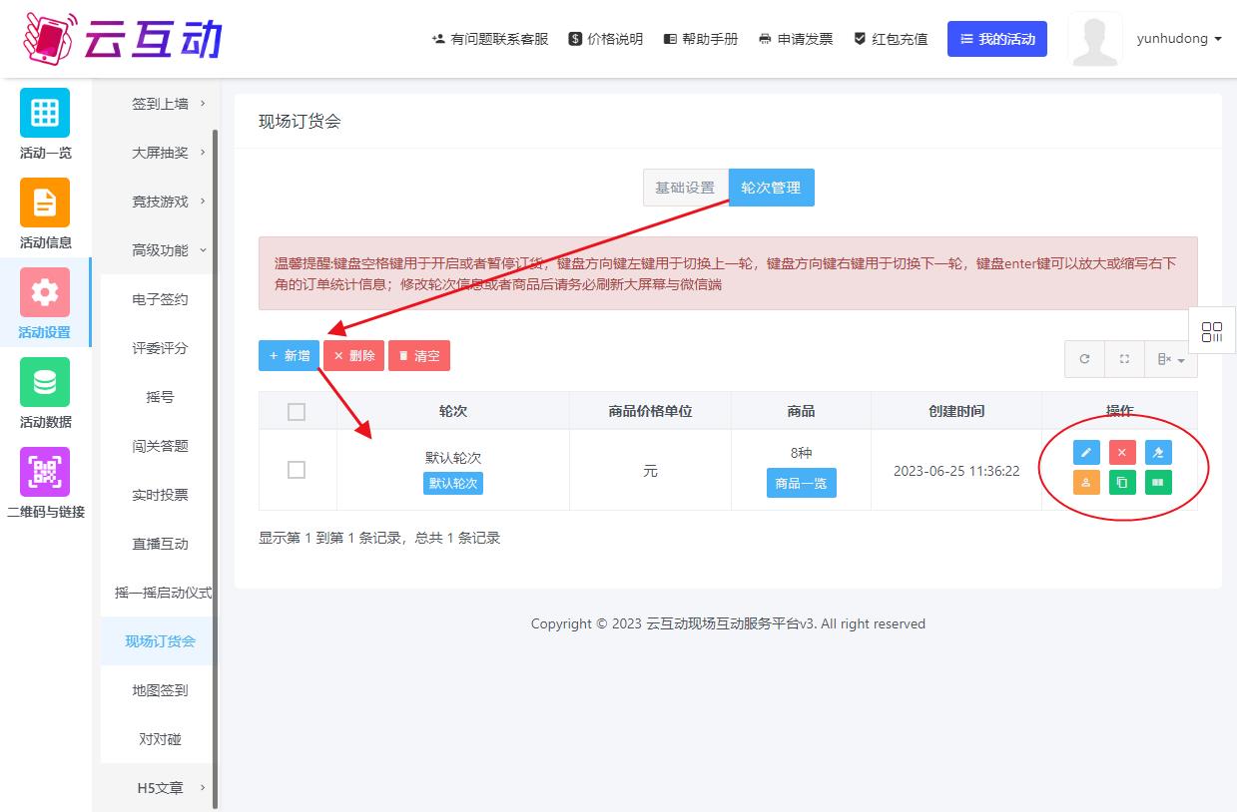
Task: Collapse the 高级功能 menu
Action: [160, 250]
